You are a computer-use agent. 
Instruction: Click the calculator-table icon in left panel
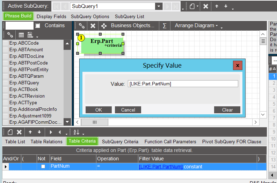[x=30, y=35]
